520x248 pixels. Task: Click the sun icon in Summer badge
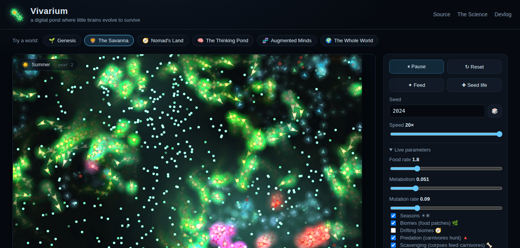pyautogui.click(x=26, y=65)
